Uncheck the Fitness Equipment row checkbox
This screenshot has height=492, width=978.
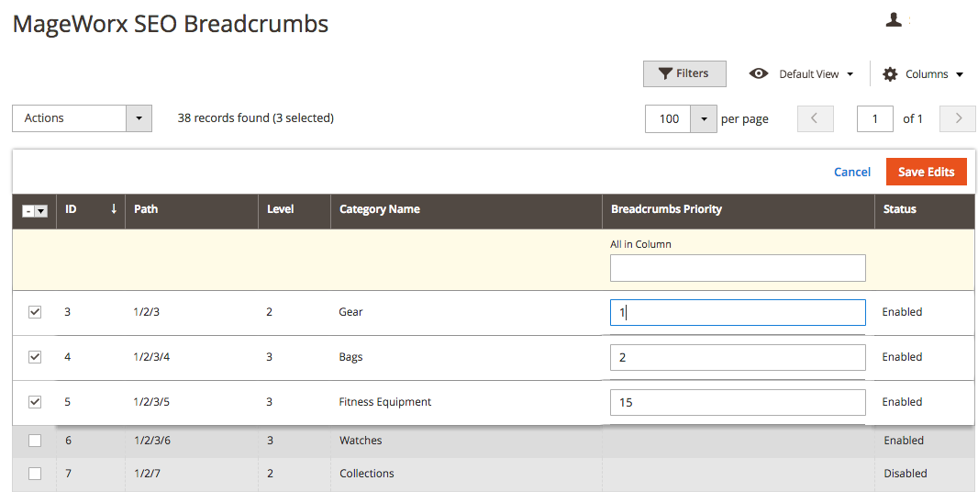[35, 401]
